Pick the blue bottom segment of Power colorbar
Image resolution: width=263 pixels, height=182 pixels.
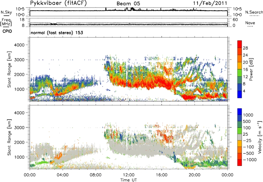tap(240, 94)
